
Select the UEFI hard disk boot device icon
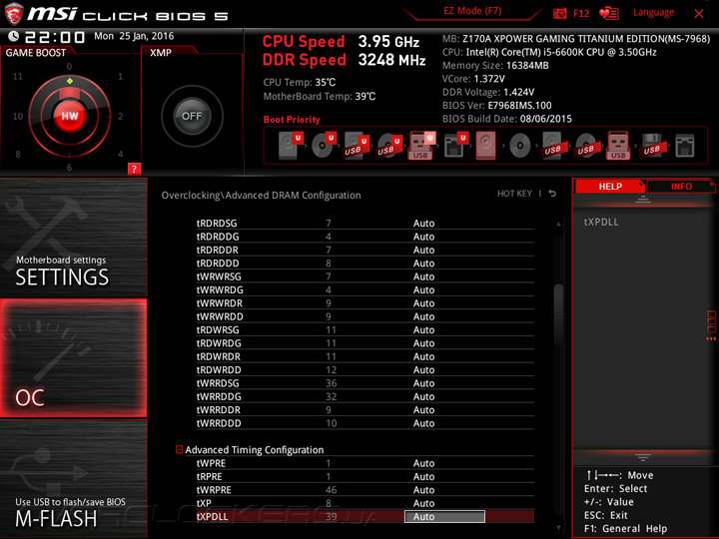coord(292,146)
